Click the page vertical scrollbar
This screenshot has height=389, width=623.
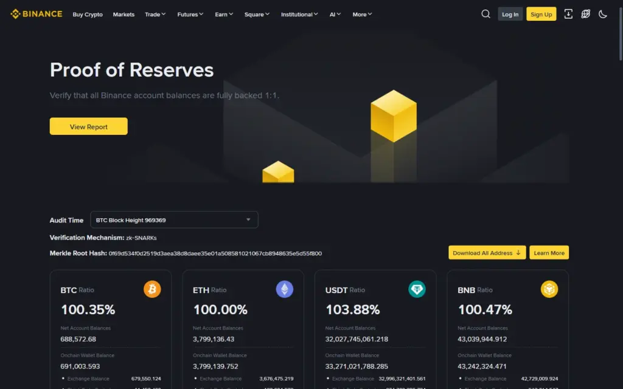pos(621,34)
